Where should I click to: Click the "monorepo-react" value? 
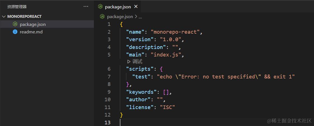click(x=175, y=32)
